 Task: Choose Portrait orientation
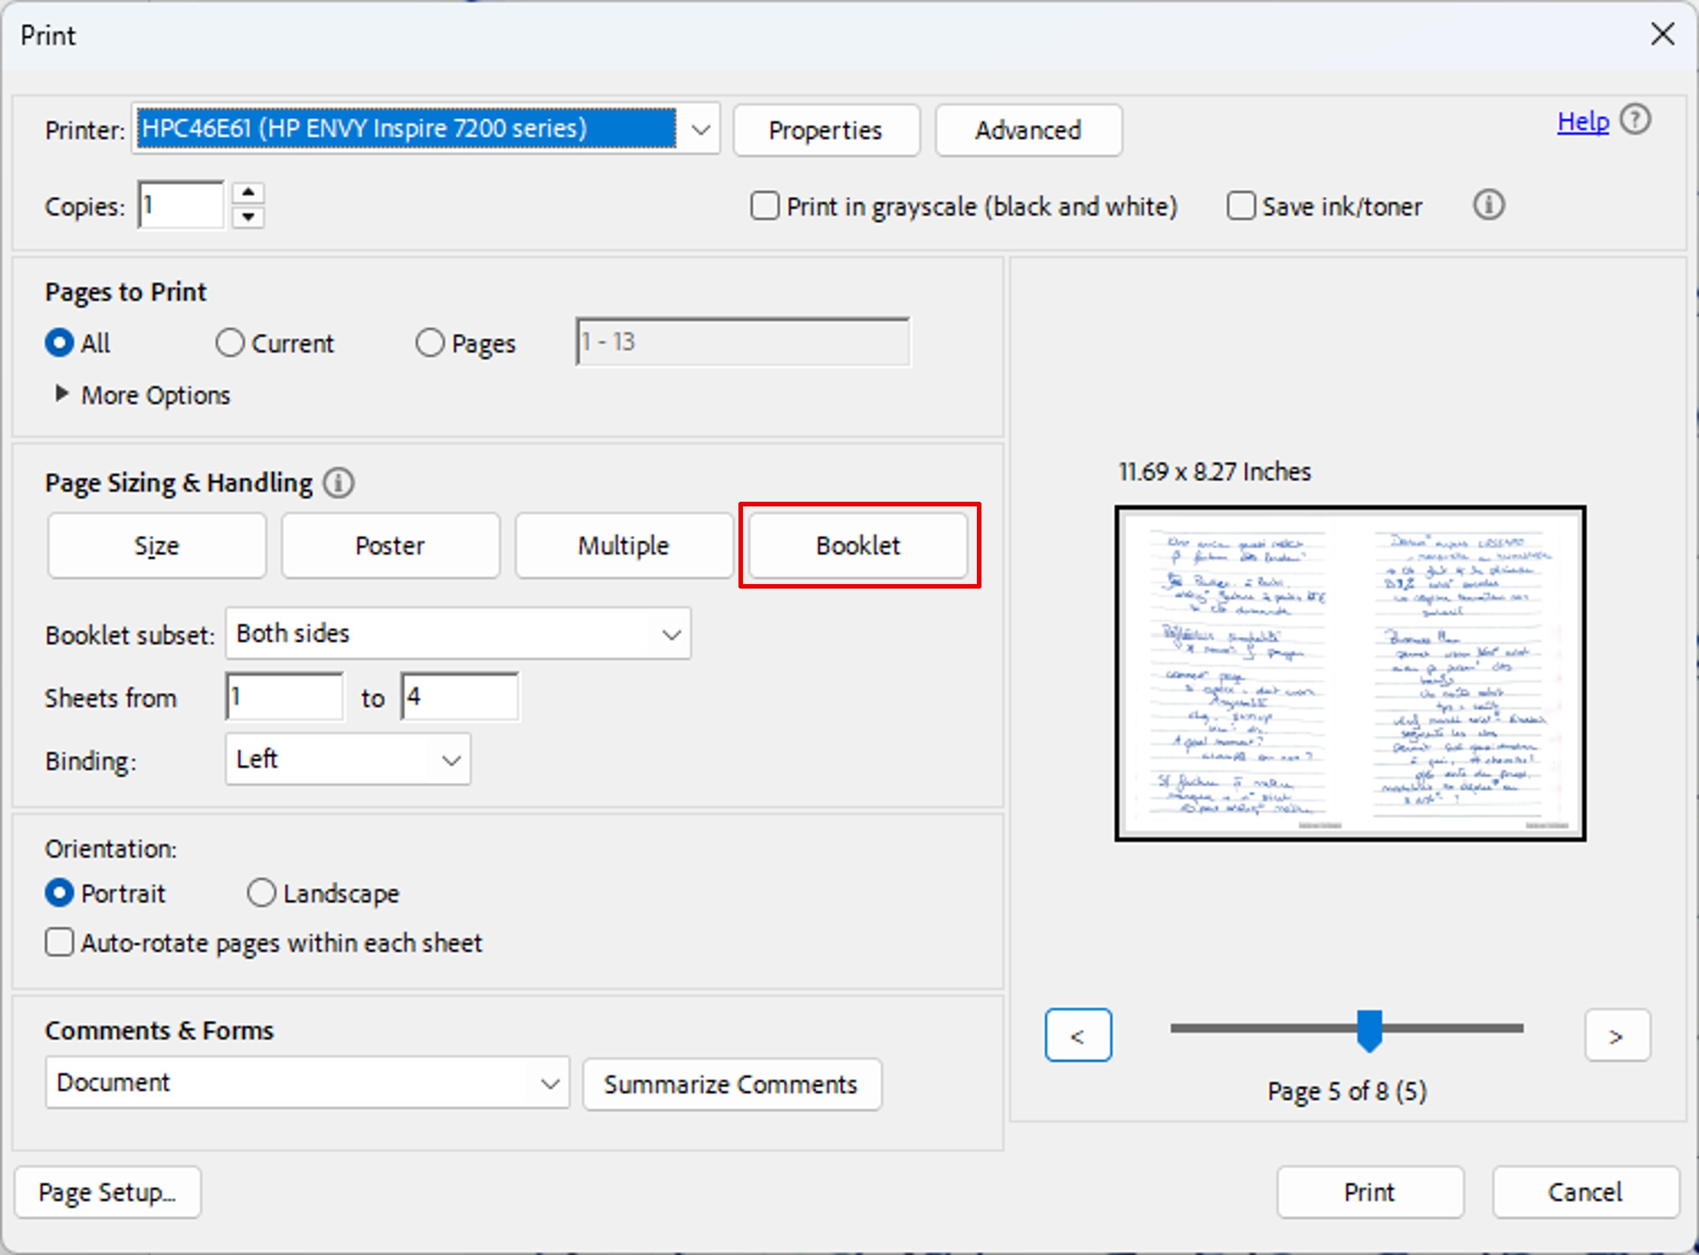coord(59,893)
